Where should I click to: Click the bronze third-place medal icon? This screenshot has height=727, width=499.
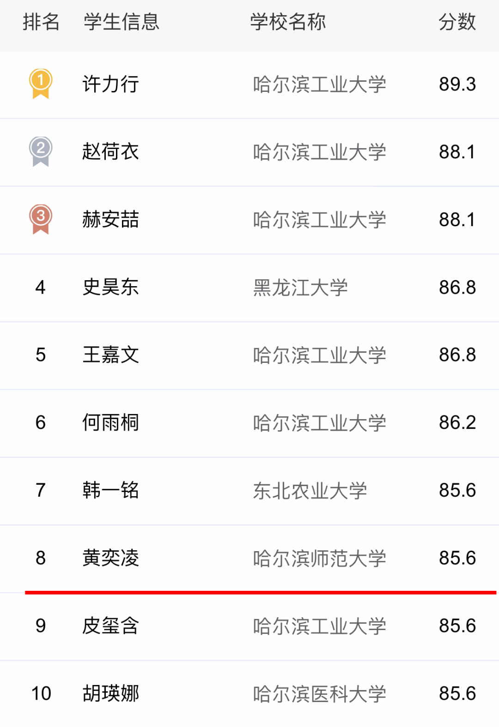41,219
